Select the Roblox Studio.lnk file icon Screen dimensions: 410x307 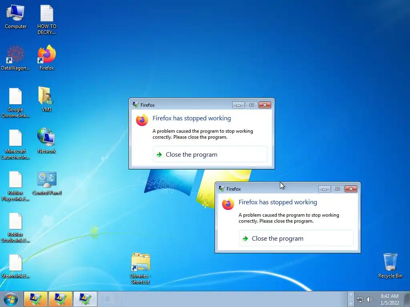coord(16,227)
